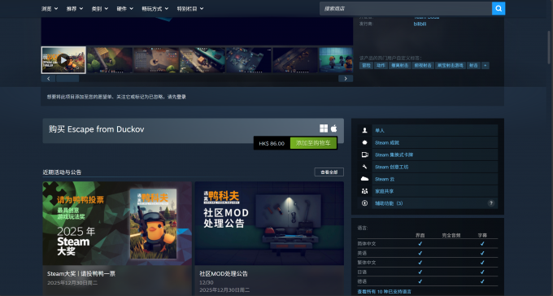The image size is (553, 296).
Task: Expand more tags with the plus button
Action: pos(486,66)
